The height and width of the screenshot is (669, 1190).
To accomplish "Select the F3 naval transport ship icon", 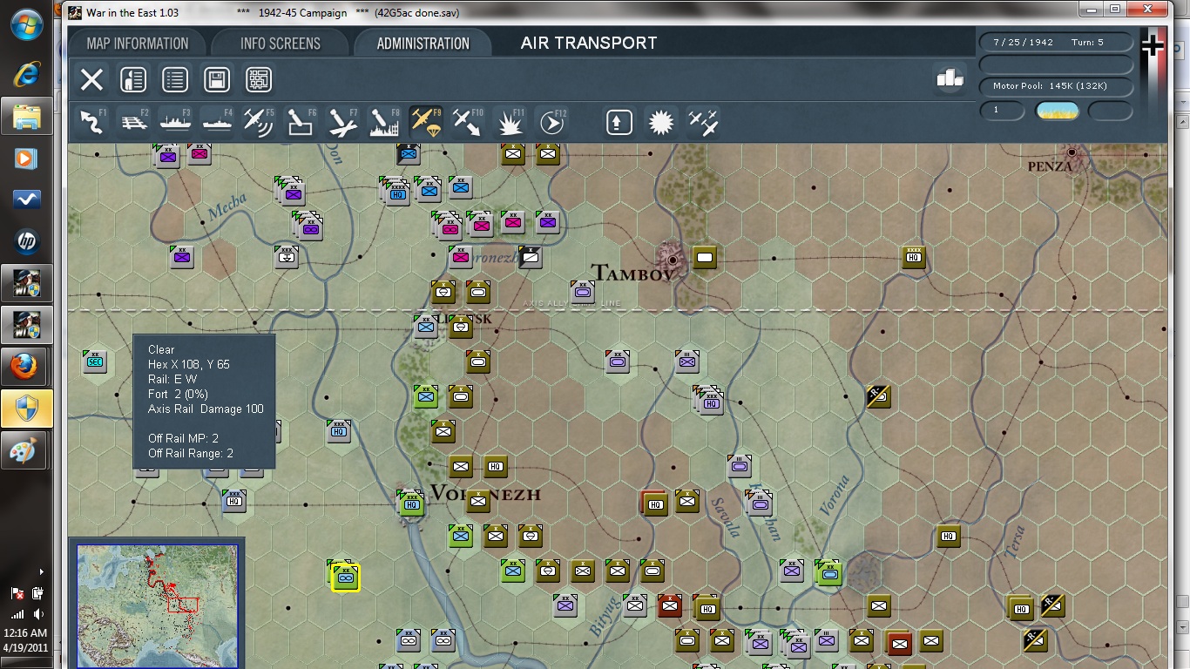I will [x=175, y=122].
